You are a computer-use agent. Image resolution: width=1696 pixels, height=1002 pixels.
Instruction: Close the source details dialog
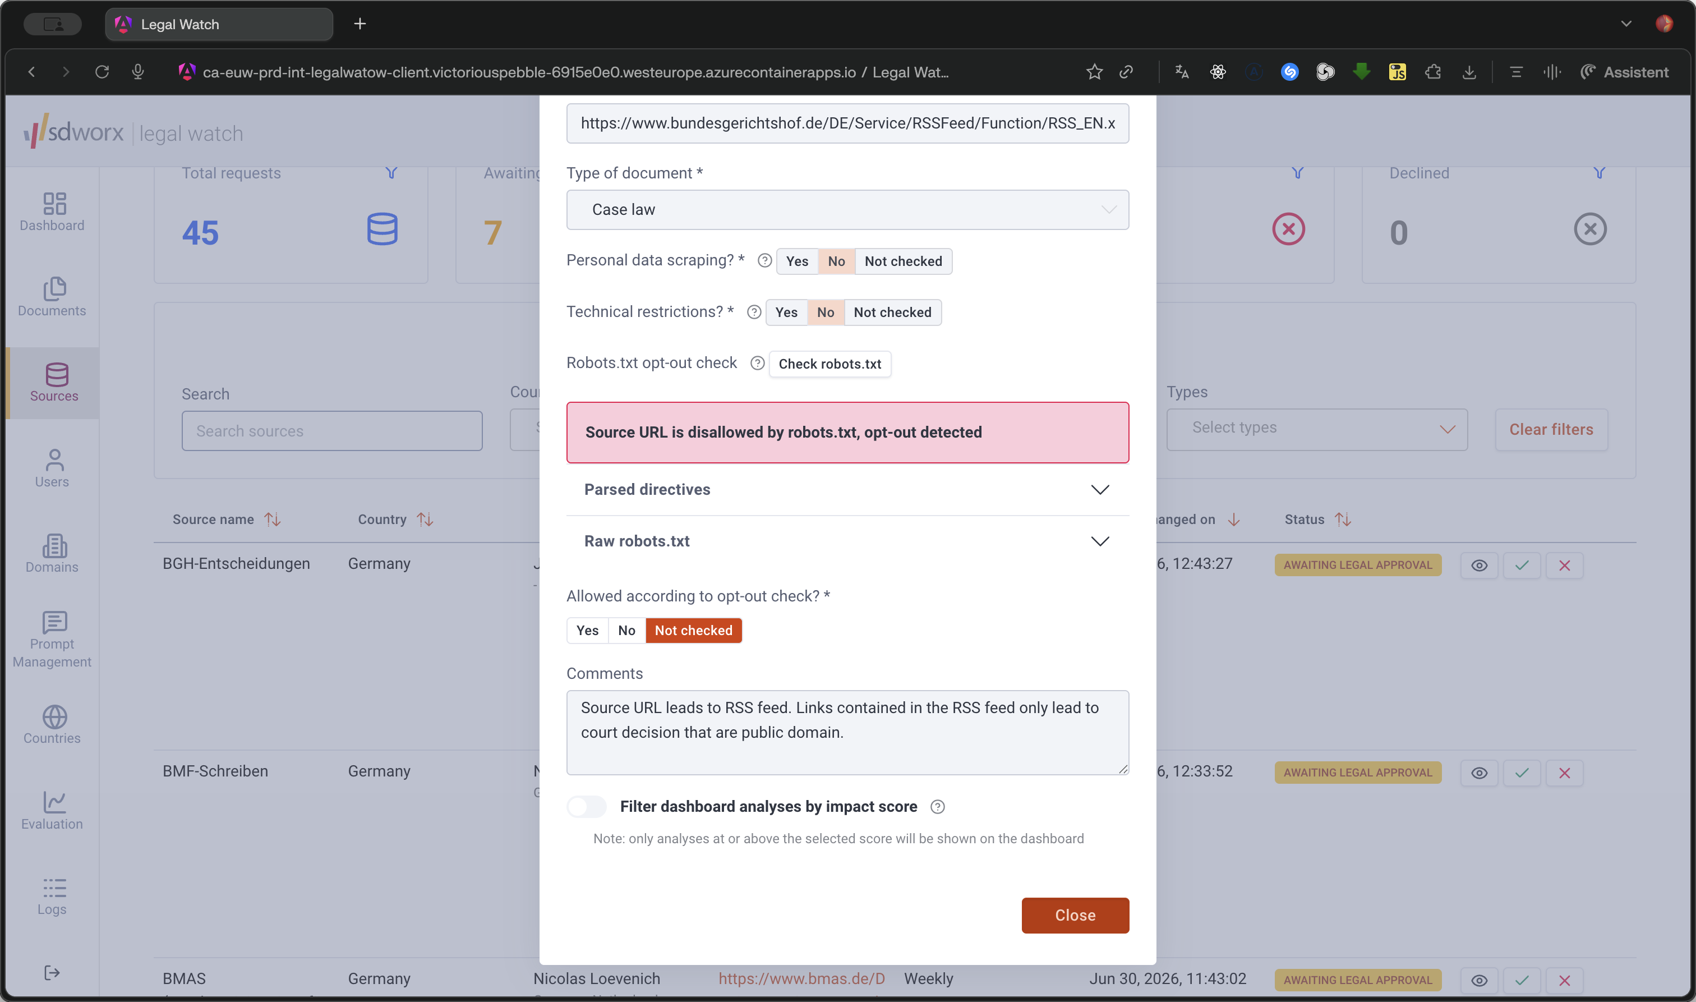[1075, 916]
